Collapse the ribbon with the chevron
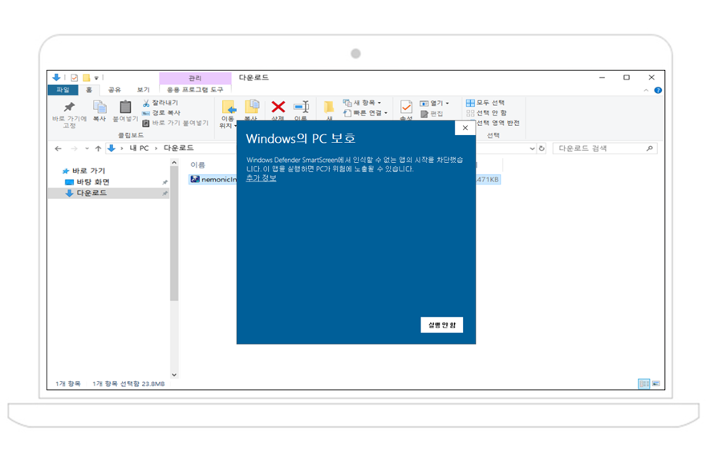Viewport: 706px width, 464px height. pyautogui.click(x=646, y=90)
